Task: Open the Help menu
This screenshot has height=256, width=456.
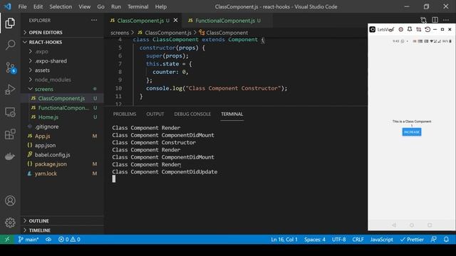Action: click(x=161, y=6)
